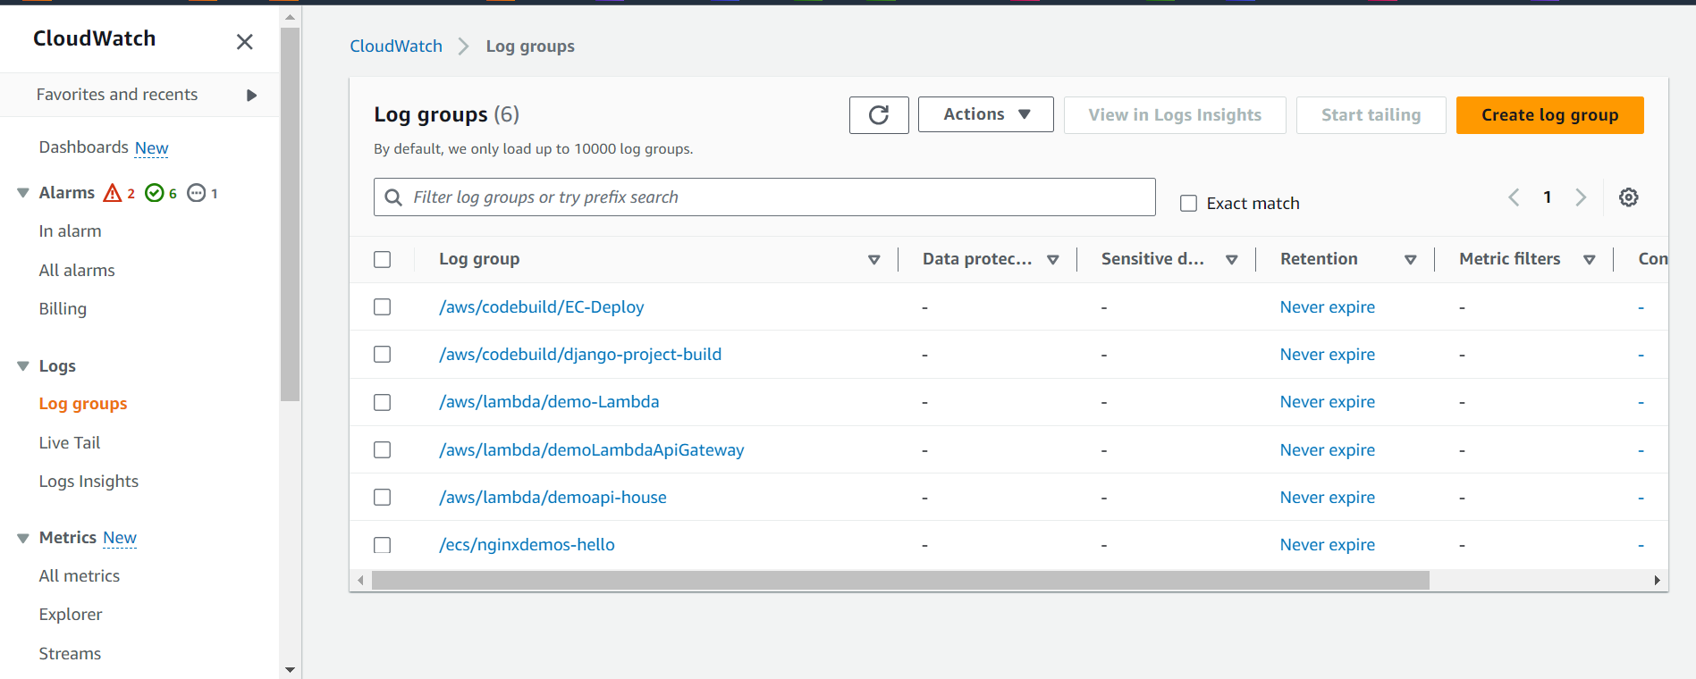Sort by Data protection column arrow
This screenshot has width=1696, height=679.
[1053, 260]
